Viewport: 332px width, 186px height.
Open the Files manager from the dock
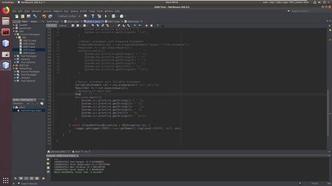tap(6, 21)
